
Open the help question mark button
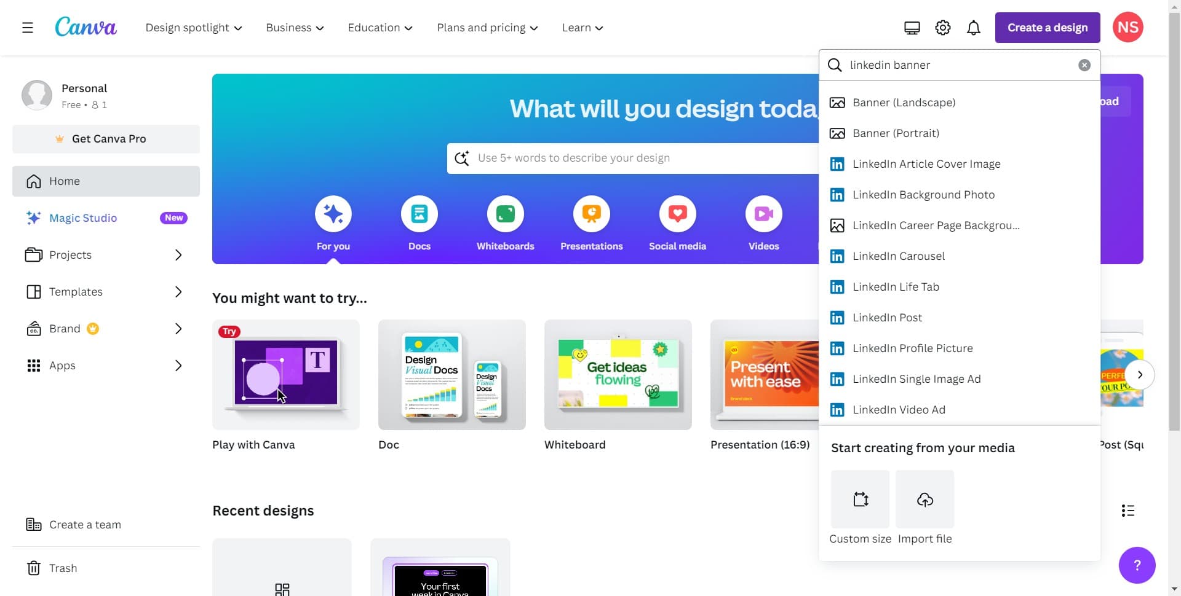(1136, 565)
